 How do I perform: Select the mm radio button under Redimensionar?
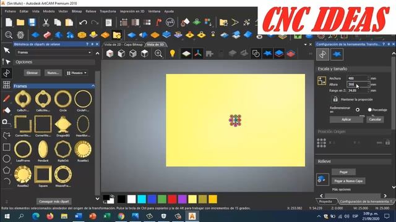pos(358,110)
